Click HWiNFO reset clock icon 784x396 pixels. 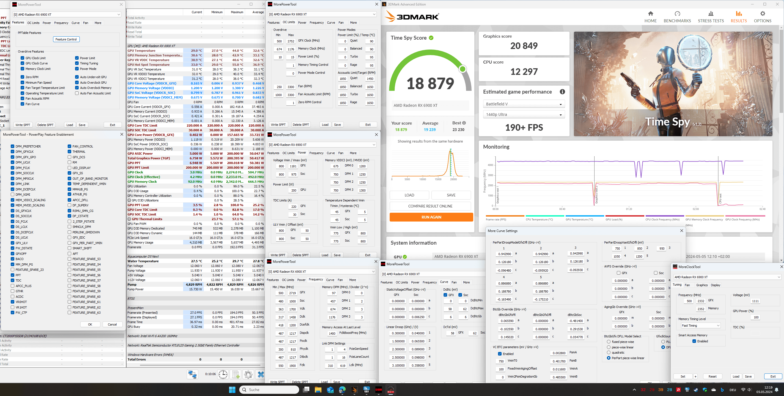[x=223, y=374]
